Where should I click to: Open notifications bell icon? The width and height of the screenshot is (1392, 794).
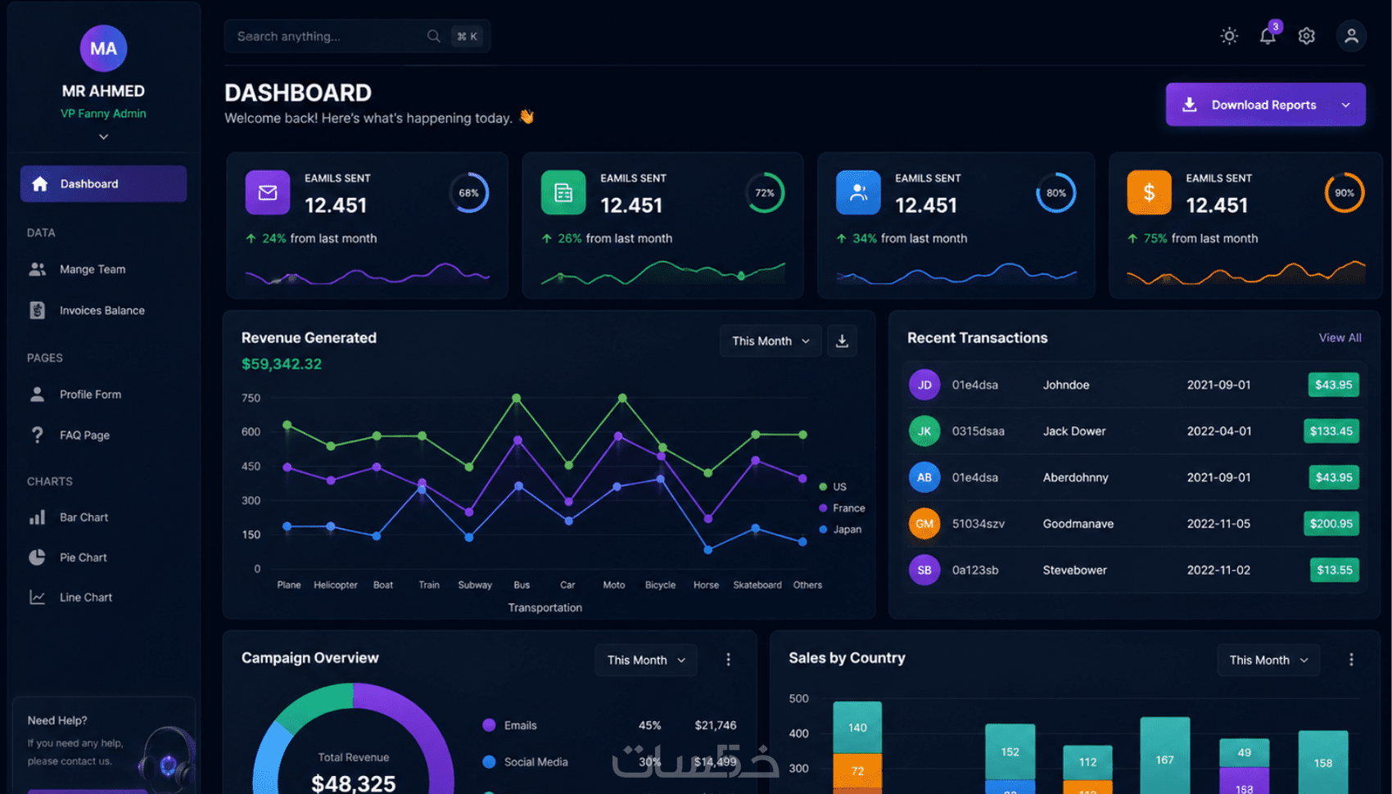point(1268,35)
